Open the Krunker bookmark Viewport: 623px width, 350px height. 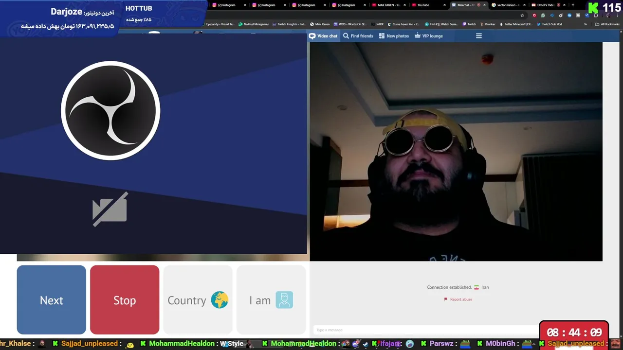pos(488,24)
